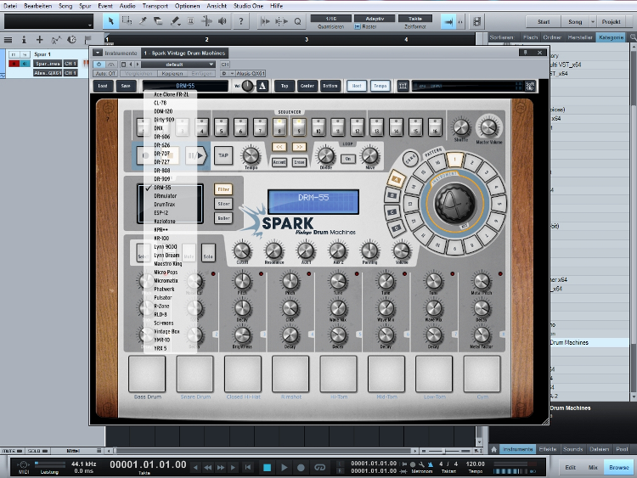
Task: Toggle record arm on Spur 1
Action: (14, 64)
